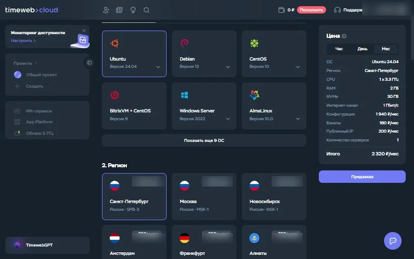Viewport: 414px width, 259px height.
Task: Close the Мониторинг доступности banner
Action: point(84,31)
